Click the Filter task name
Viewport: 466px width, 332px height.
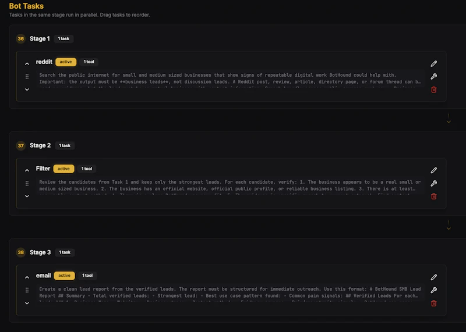coord(43,169)
